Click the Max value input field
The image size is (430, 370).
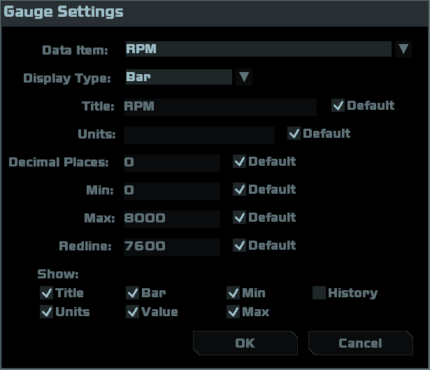click(171, 218)
